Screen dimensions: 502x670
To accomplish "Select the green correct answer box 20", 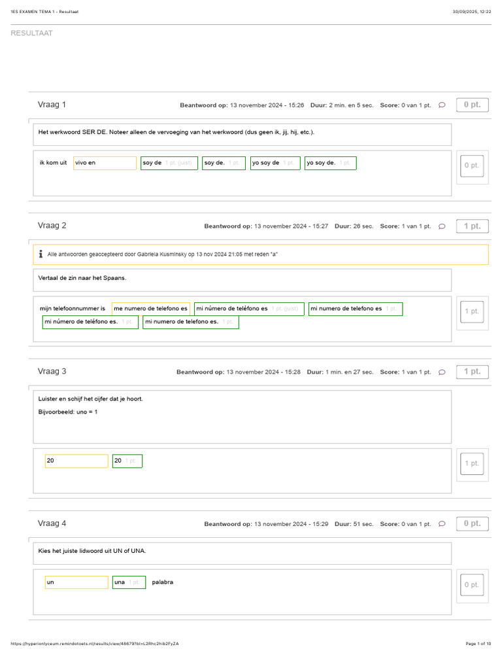I will [127, 461].
